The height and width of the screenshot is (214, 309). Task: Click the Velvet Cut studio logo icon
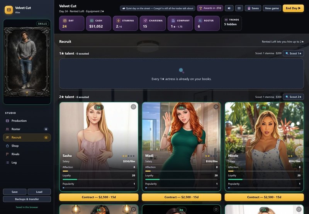[x=8, y=10]
